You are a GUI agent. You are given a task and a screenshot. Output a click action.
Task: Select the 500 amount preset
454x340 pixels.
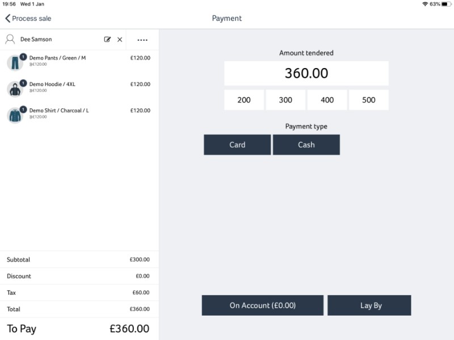point(368,100)
